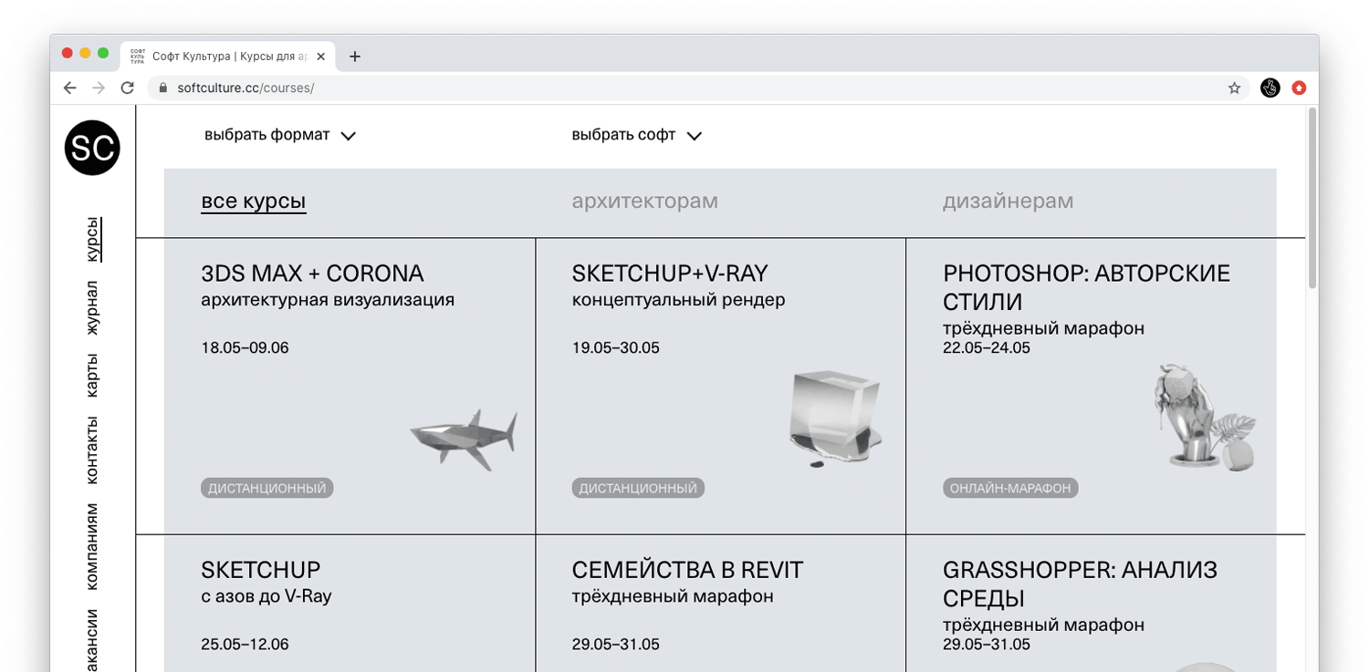The image size is (1369, 672).
Task: Click the Софт Культура tab favicon
Action: [138, 57]
